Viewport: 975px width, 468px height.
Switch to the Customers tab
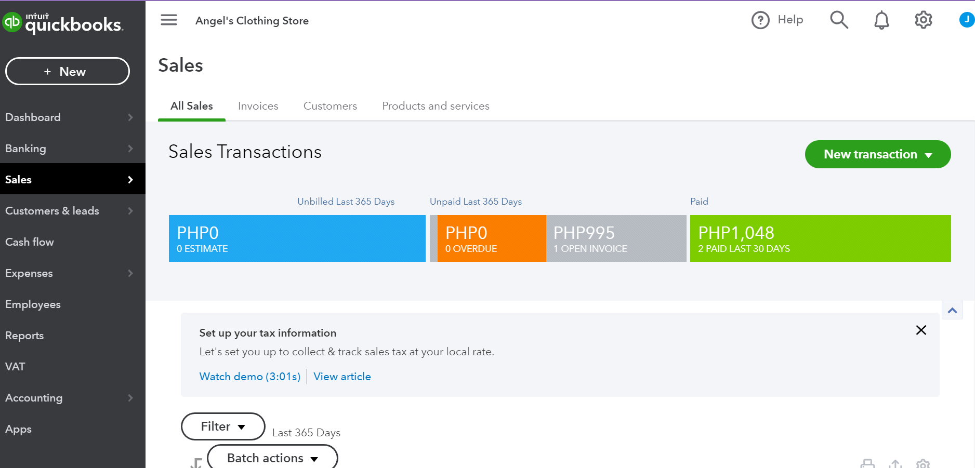[330, 106]
